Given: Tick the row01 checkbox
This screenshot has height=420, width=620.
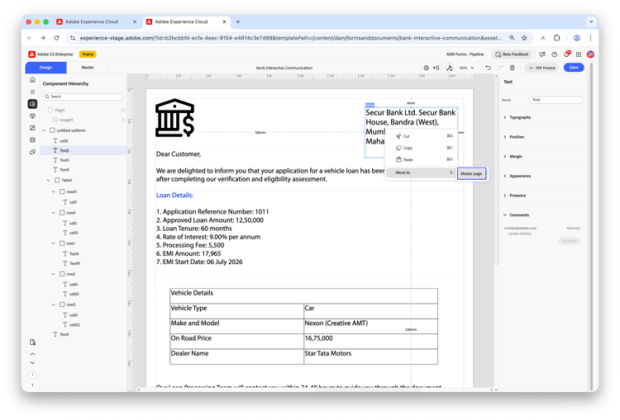Looking at the screenshot, I should click(x=62, y=191).
